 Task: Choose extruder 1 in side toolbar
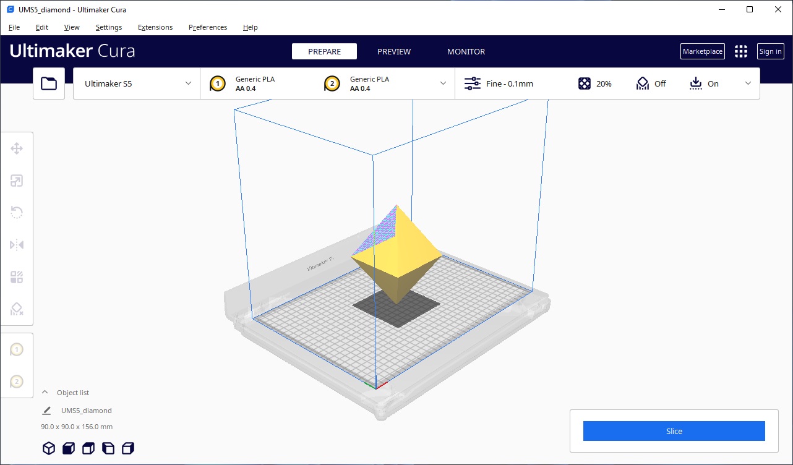tap(17, 350)
